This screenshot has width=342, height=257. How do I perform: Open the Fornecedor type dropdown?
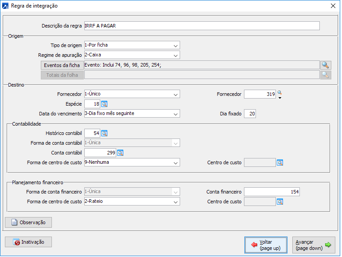click(x=176, y=94)
